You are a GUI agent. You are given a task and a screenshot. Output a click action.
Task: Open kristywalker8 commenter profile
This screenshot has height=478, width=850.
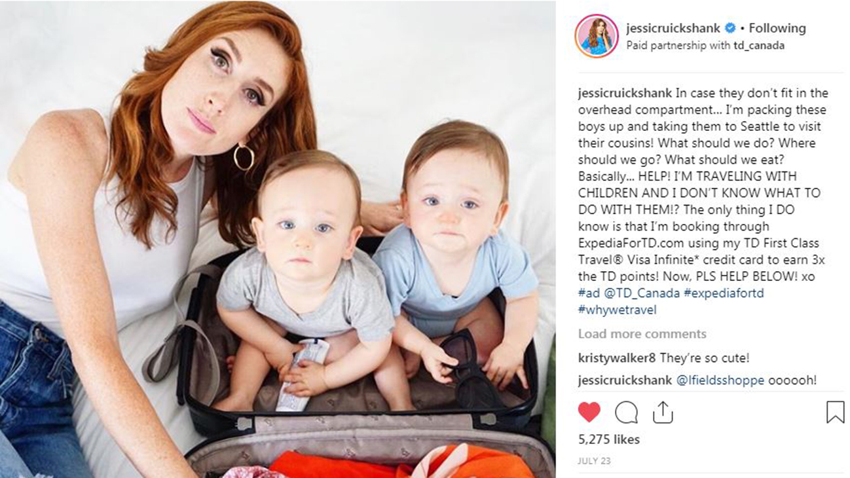coord(618,358)
